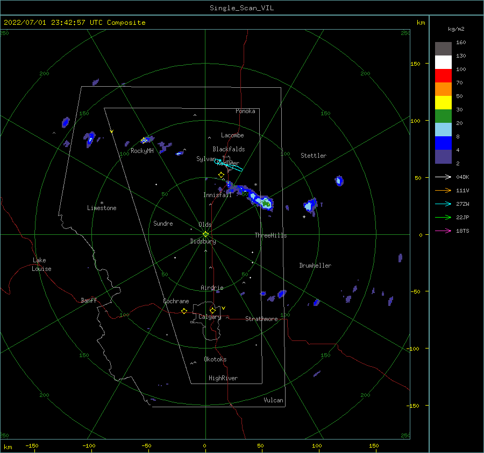Viewport: 484px width, 453px height.
Task: Select the white 100-130 legend color
Action: tap(443, 62)
